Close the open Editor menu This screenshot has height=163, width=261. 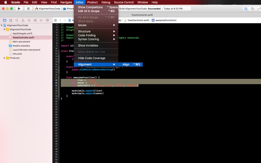[80, 2]
